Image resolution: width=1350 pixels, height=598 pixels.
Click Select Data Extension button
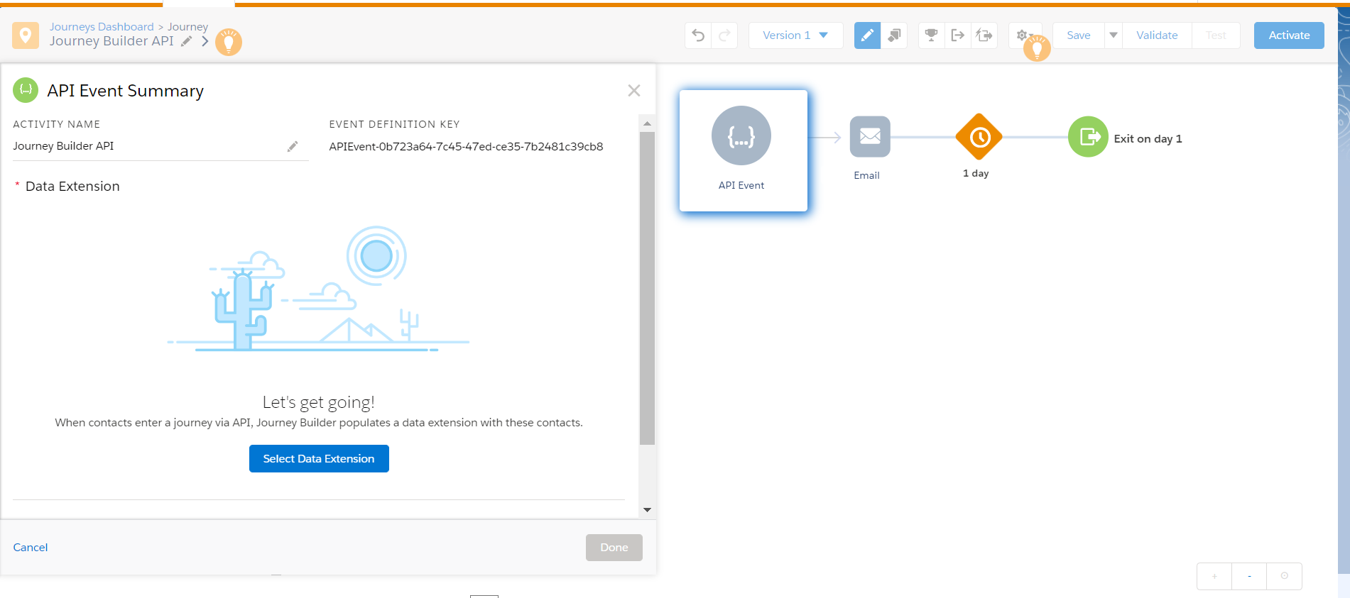pyautogui.click(x=319, y=458)
